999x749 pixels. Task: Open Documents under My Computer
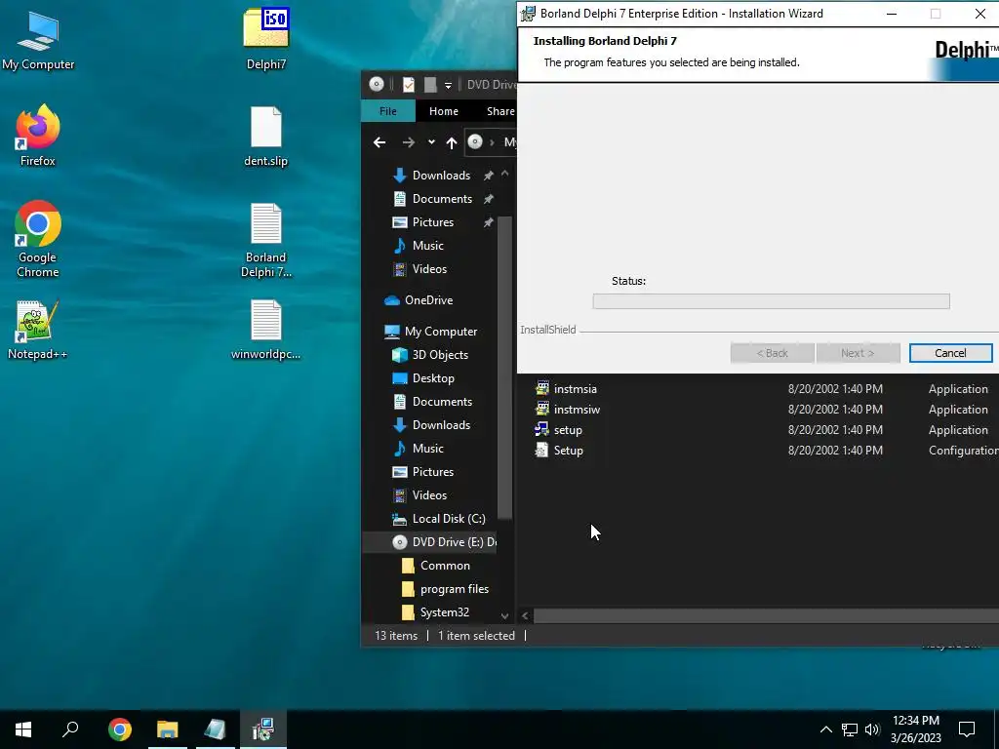click(x=442, y=401)
